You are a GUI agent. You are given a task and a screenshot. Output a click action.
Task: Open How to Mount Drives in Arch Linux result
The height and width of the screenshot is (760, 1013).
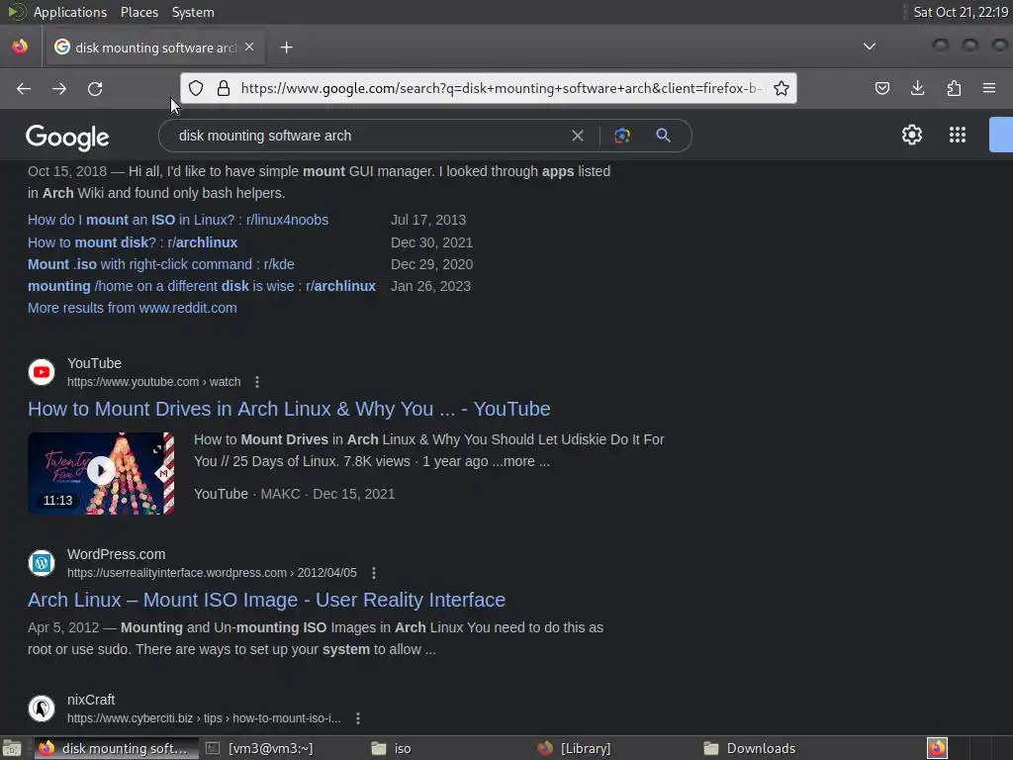tap(289, 409)
